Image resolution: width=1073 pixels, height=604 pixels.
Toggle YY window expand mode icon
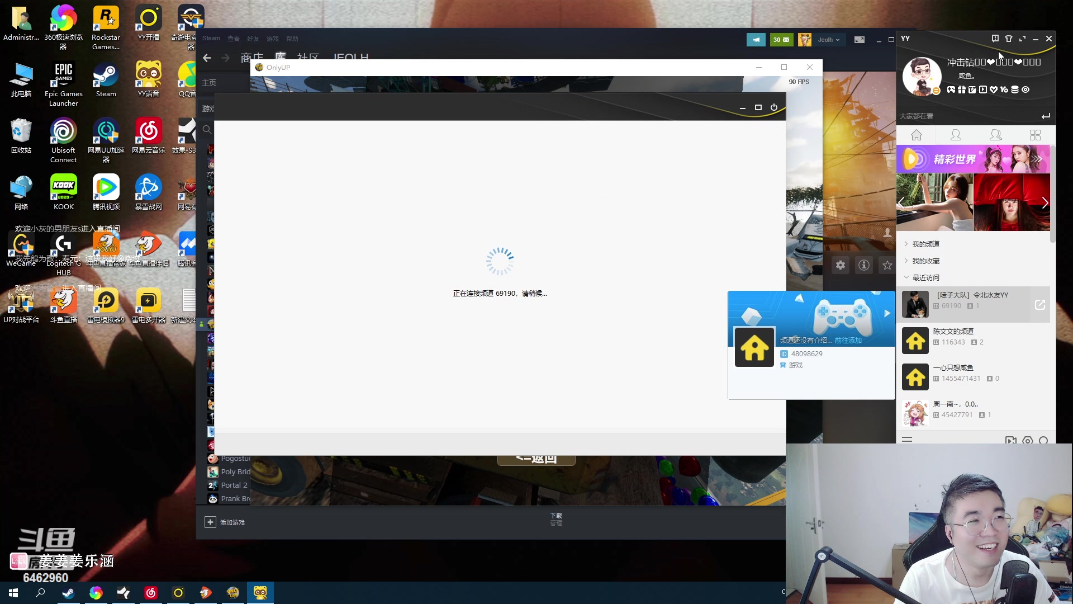[1022, 39]
